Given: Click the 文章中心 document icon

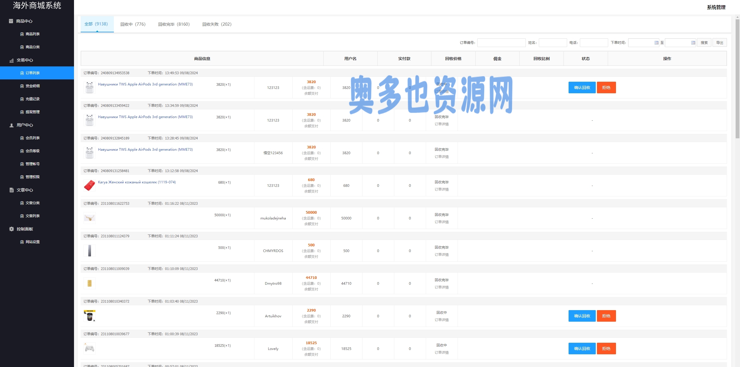Looking at the screenshot, I should coord(12,190).
